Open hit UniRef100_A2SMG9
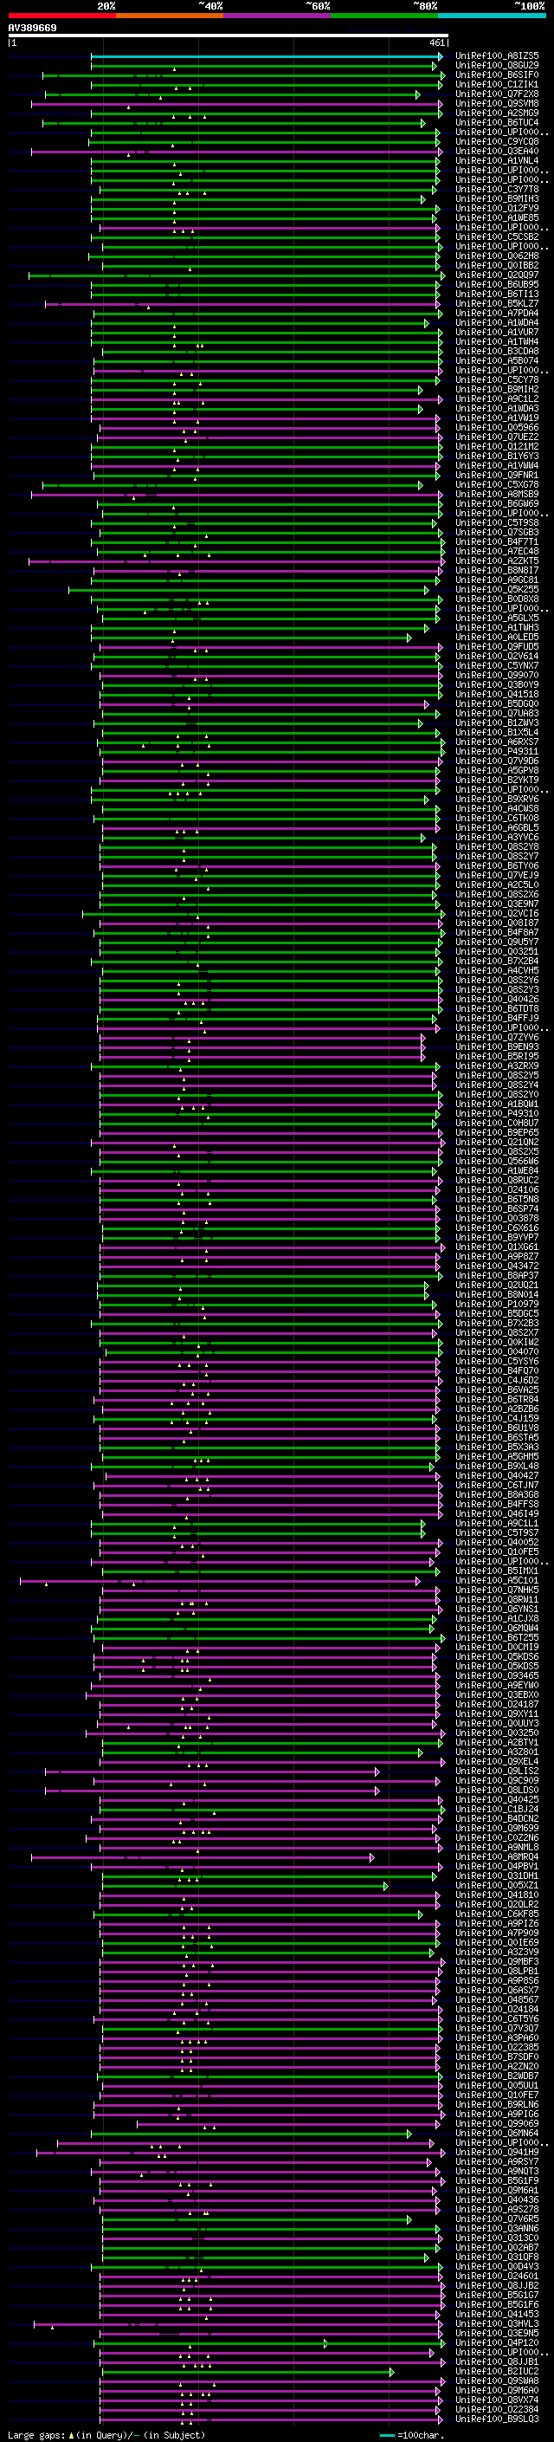 pos(497,113)
